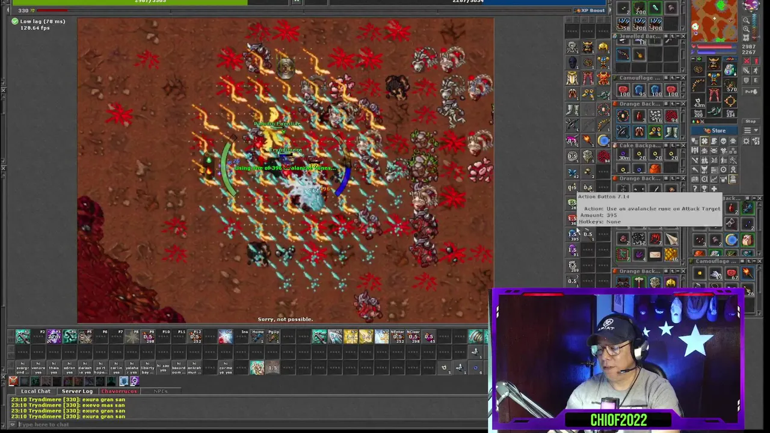The width and height of the screenshot is (770, 433).
Task: Switch to Chavorrucos chat tab
Action: [x=119, y=391]
